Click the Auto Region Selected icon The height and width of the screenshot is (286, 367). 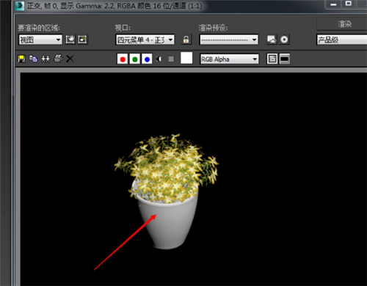pos(82,40)
